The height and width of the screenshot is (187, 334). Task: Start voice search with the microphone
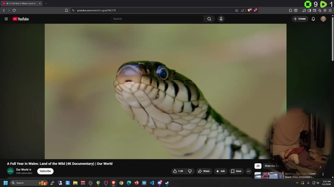(221, 19)
